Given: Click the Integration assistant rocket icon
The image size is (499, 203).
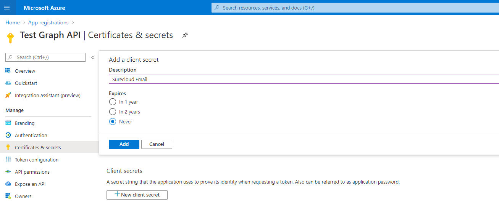Looking at the screenshot, I should click(8, 95).
